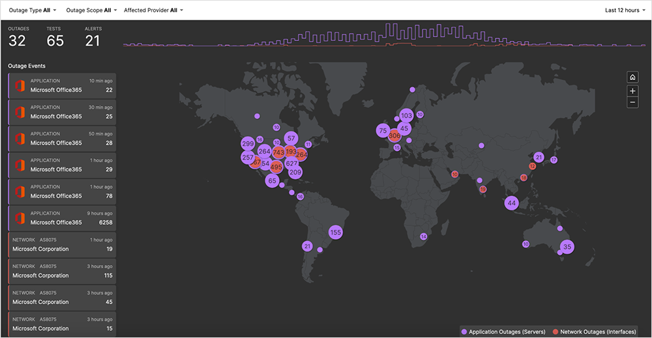Viewport: 652px width, 338px height.
Task: Click the 627 outage cluster marker
Action: pyautogui.click(x=292, y=163)
